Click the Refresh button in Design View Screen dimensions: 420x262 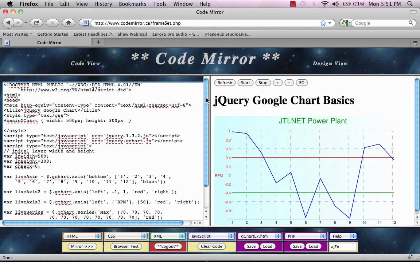pyautogui.click(x=225, y=83)
